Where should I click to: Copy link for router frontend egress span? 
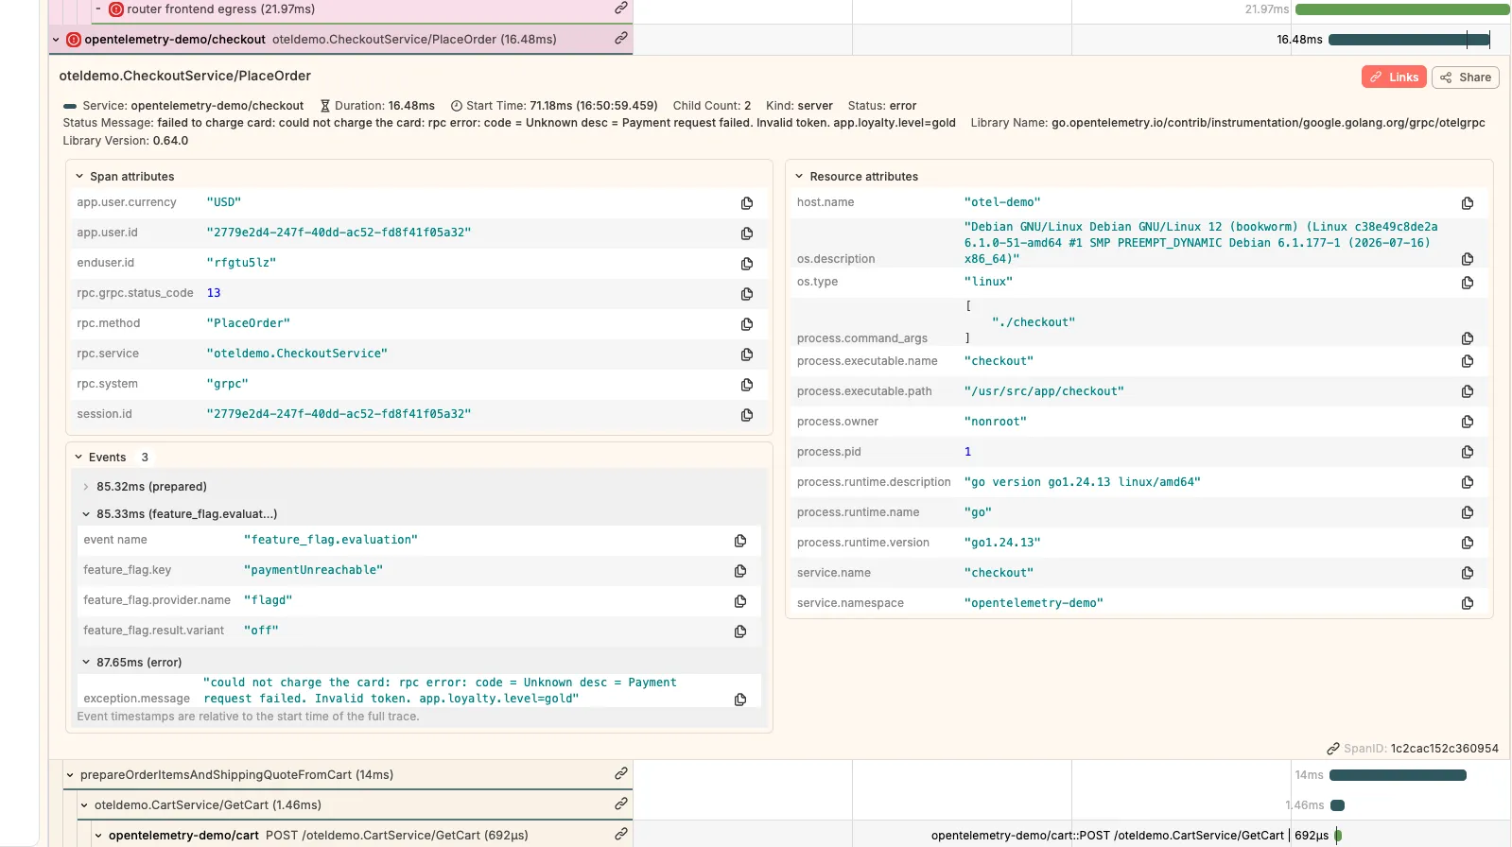click(621, 8)
